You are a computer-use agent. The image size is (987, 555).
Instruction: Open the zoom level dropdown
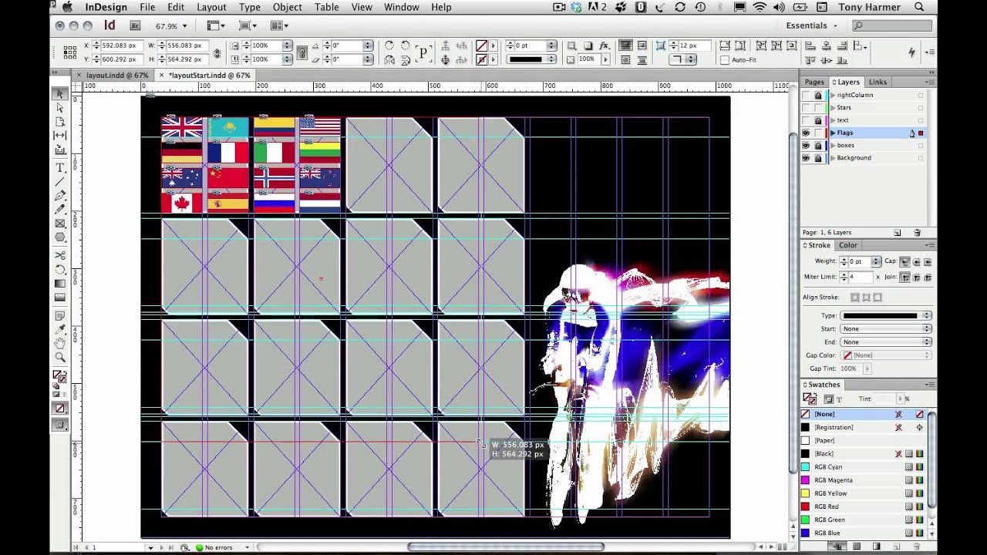coord(184,25)
